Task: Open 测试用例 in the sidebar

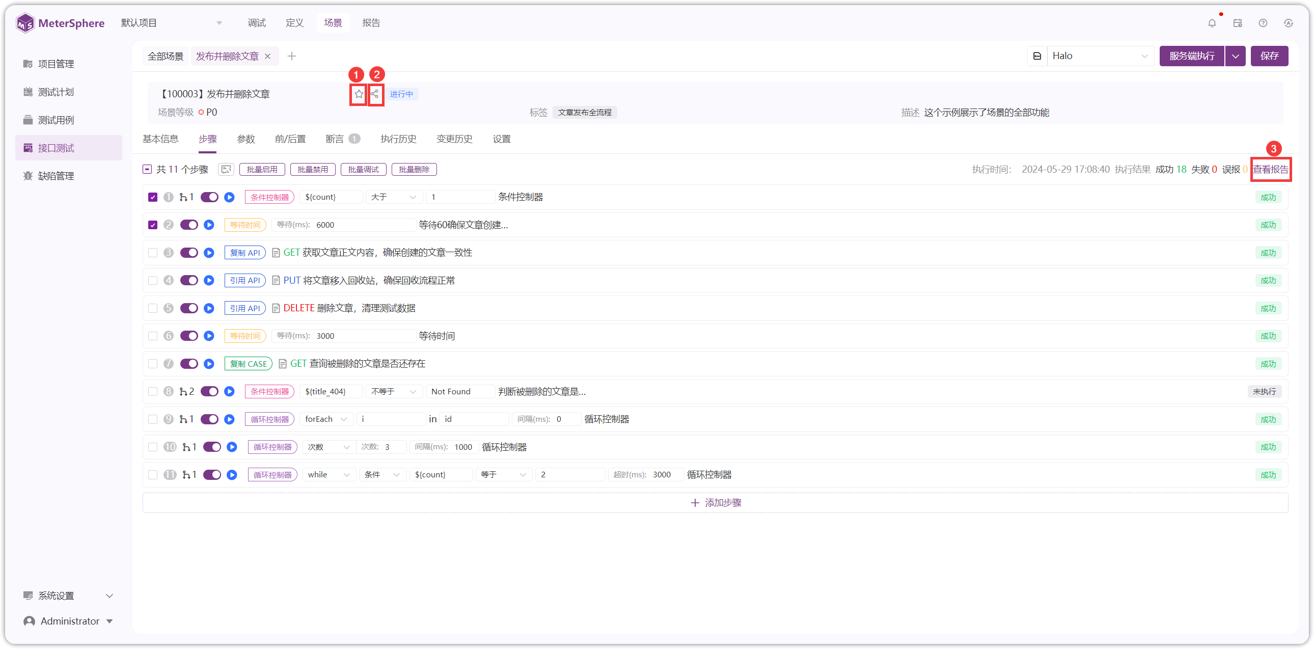Action: pyautogui.click(x=56, y=120)
